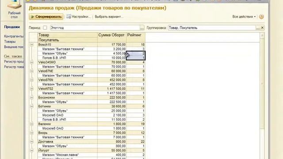
Task: Open Контрагенты in navigation panel
Action: click(x=14, y=36)
